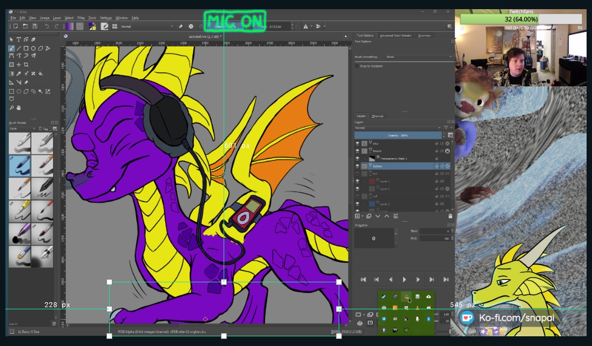The height and width of the screenshot is (346, 592).
Task: Hide the Colors layer eye icon
Action: [x=358, y=166]
